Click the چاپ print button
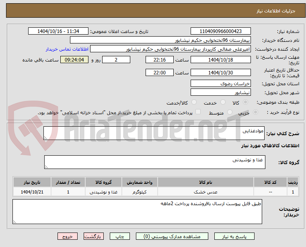The image size is (306, 247). (x=120, y=236)
